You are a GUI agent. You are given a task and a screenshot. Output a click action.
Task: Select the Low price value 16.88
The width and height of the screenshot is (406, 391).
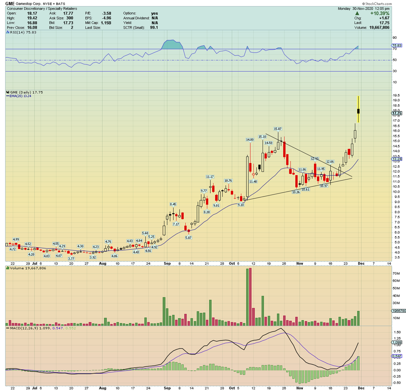pos(32,23)
